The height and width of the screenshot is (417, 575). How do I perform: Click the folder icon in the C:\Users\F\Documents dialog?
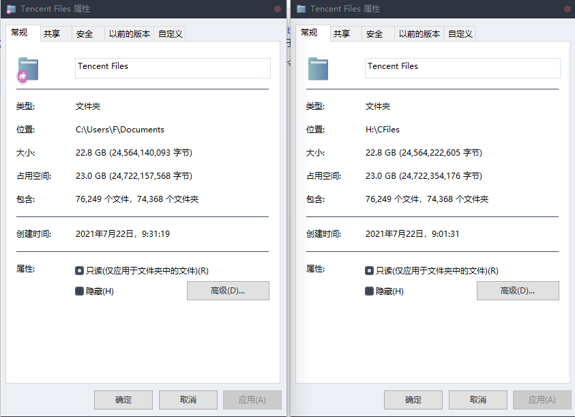(28, 69)
